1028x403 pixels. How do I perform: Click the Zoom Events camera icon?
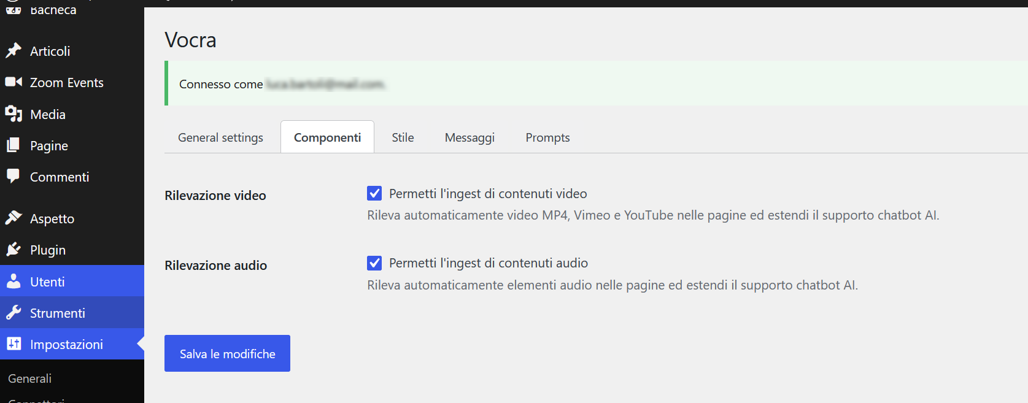tap(14, 82)
